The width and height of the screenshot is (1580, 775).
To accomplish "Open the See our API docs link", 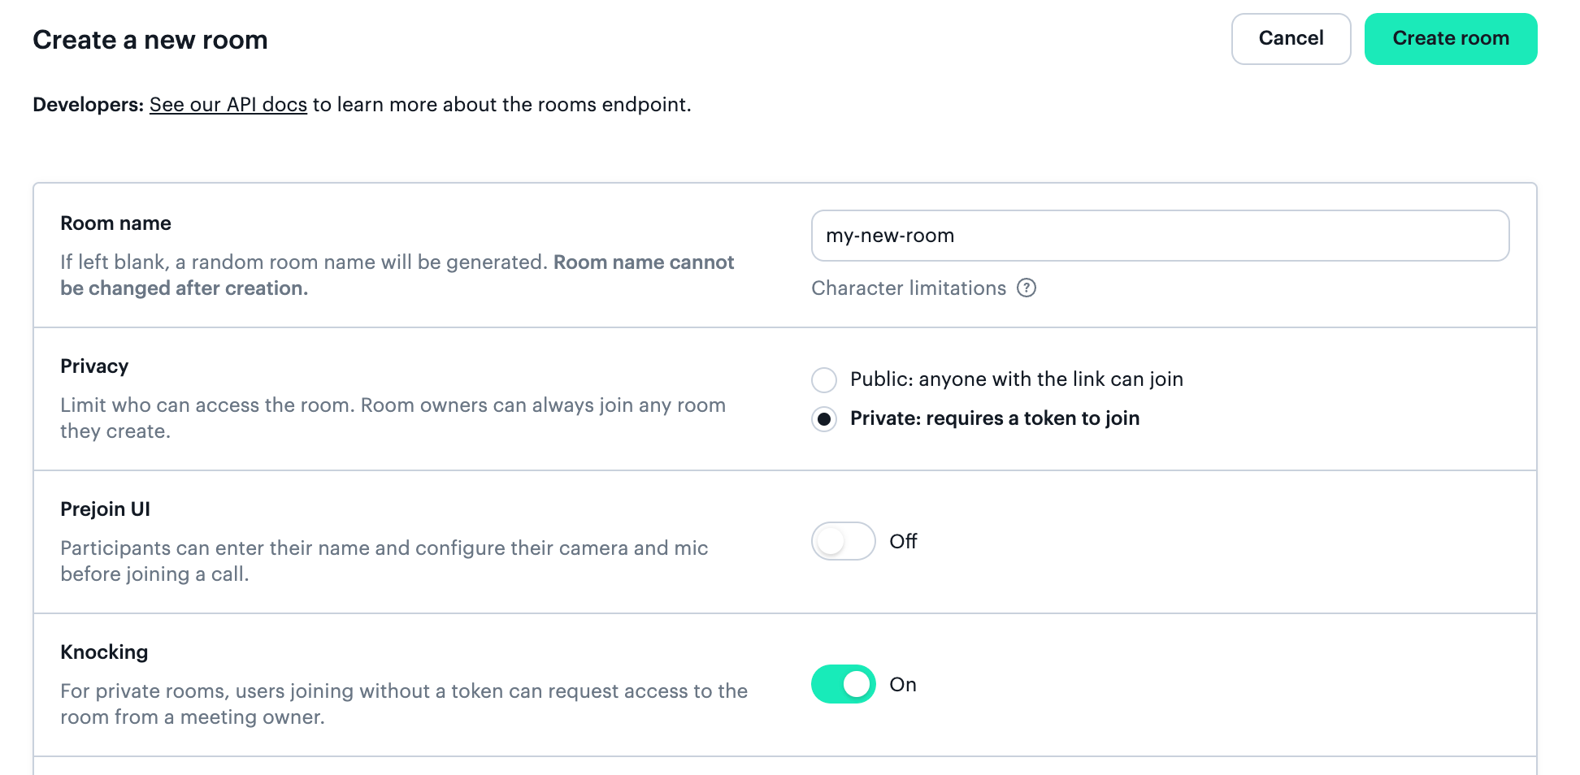I will point(228,105).
